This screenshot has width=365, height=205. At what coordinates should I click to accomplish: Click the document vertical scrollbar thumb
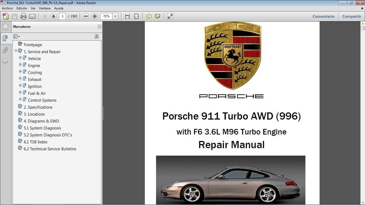coord(363,28)
